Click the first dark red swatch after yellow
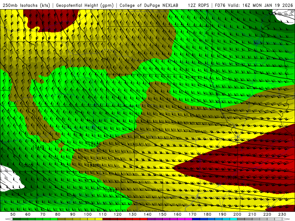Viewport: 295px width, 221px height. 106,219
